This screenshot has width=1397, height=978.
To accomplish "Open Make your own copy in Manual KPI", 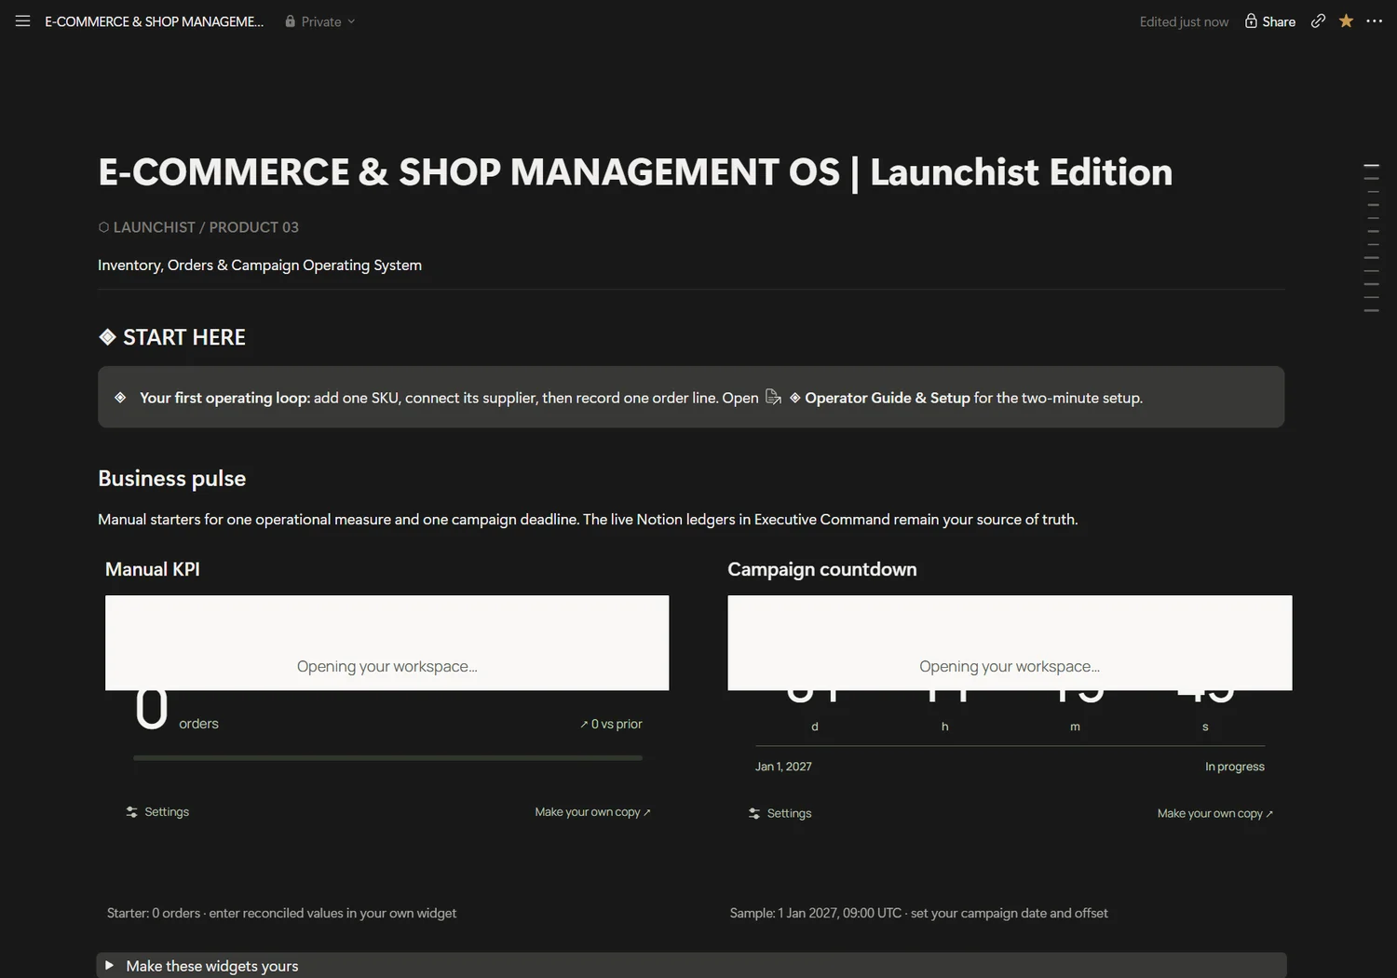I will click(592, 812).
